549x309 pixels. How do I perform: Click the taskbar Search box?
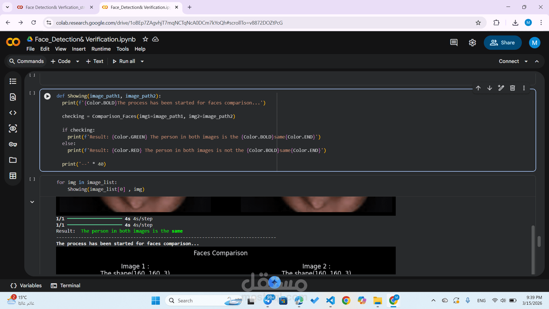click(x=204, y=300)
